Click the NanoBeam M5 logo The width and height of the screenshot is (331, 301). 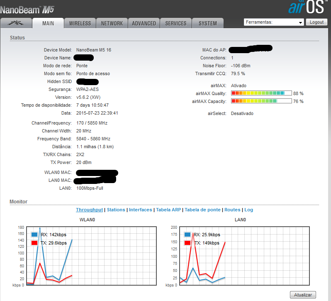coord(27,10)
